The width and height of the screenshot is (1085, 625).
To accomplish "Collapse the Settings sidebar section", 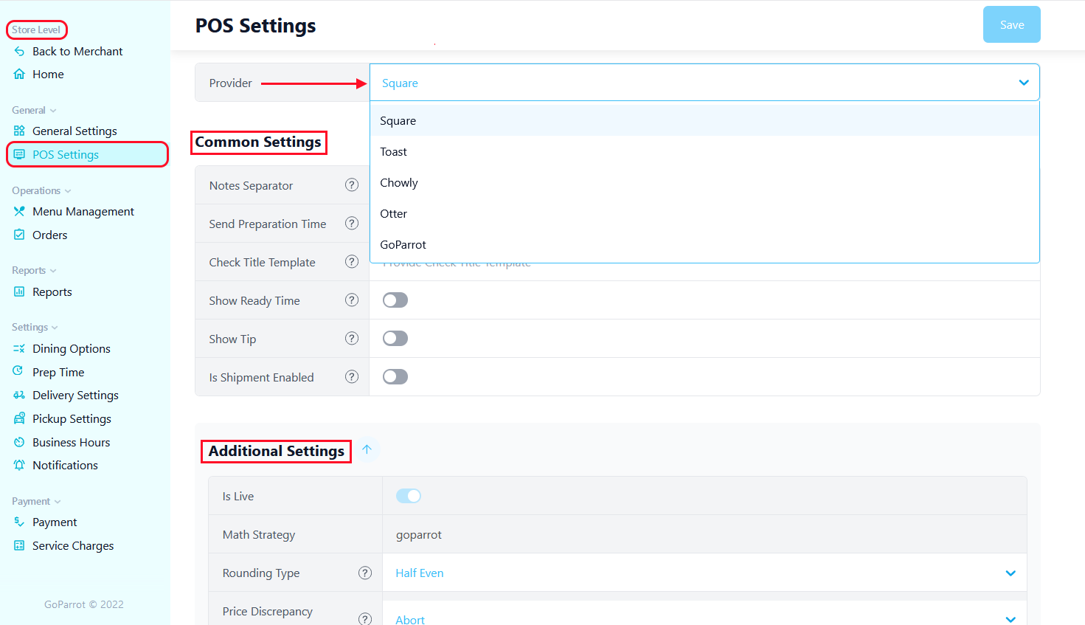I will pos(35,327).
